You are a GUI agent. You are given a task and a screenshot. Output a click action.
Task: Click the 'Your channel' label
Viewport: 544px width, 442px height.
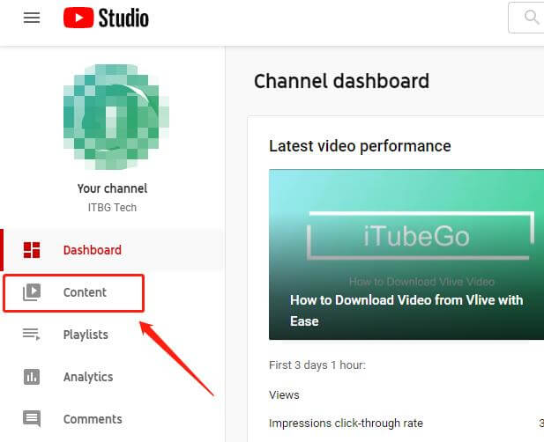pyautogui.click(x=112, y=188)
